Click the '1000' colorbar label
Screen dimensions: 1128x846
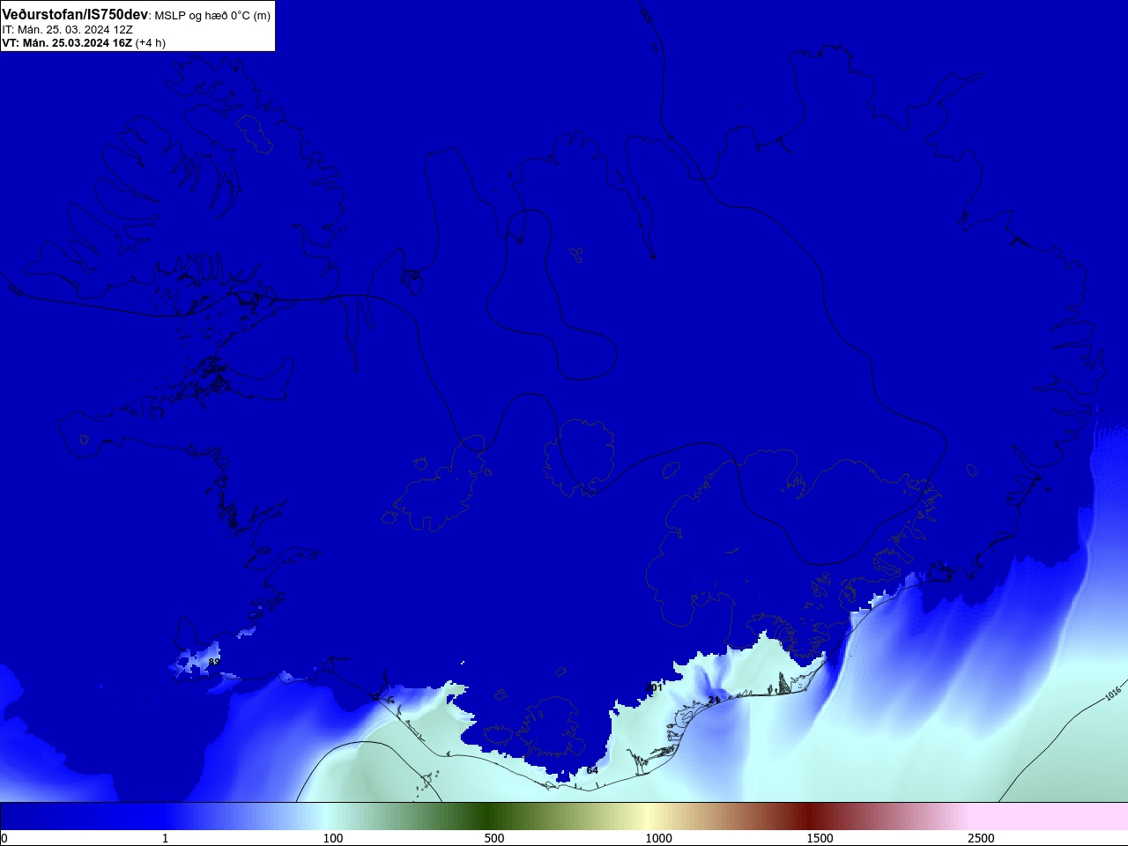click(658, 838)
